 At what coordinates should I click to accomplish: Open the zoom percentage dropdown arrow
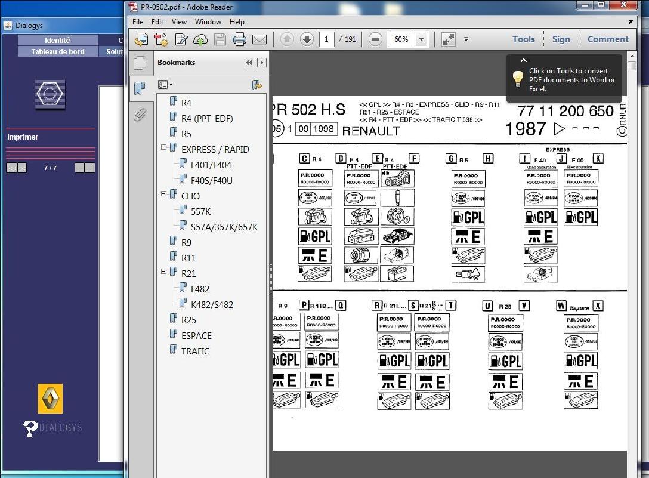pyautogui.click(x=421, y=39)
